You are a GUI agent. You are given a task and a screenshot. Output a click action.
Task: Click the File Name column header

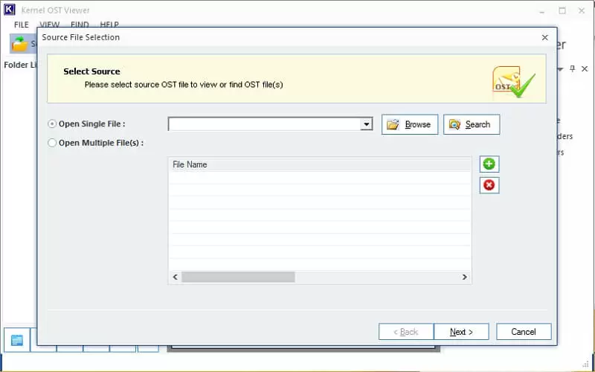(320, 164)
